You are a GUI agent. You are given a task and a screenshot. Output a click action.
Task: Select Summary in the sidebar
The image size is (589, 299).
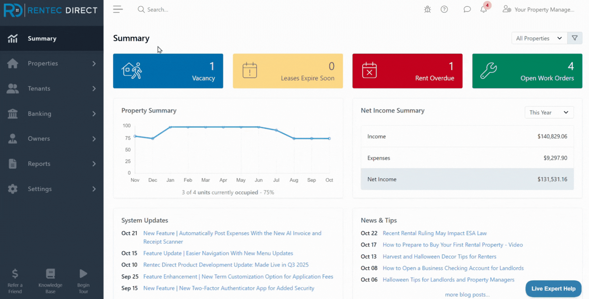tap(52, 38)
